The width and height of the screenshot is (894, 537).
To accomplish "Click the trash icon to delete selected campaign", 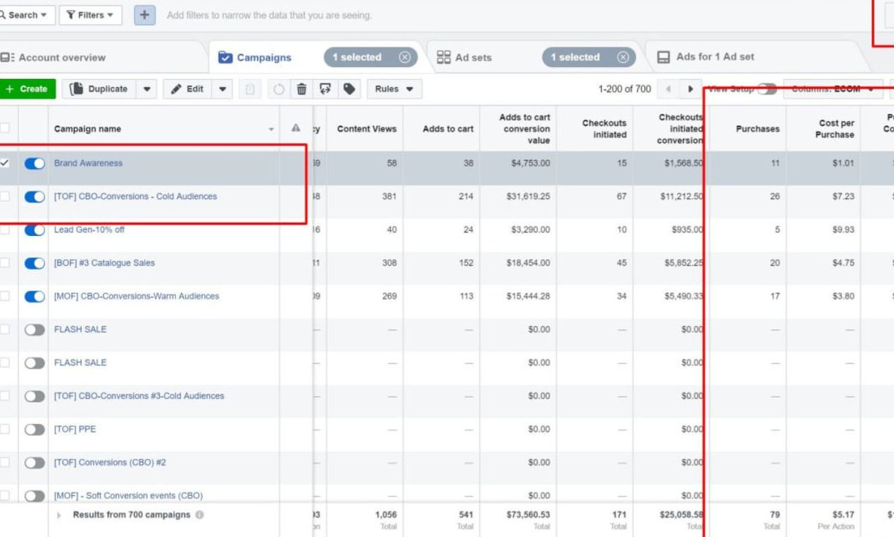I will tap(301, 89).
